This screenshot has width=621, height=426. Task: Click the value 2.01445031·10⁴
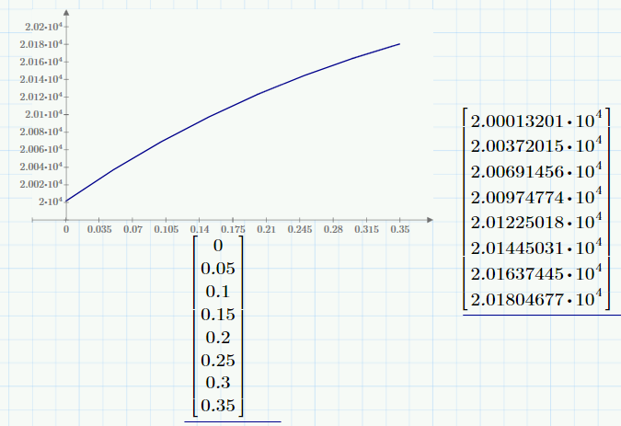pyautogui.click(x=536, y=248)
